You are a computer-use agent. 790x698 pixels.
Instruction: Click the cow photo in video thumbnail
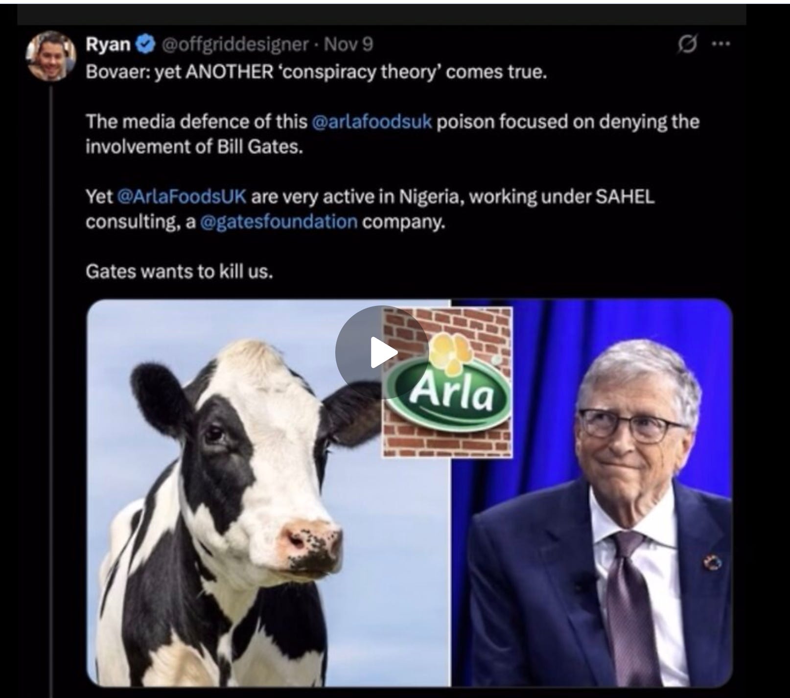click(x=268, y=494)
